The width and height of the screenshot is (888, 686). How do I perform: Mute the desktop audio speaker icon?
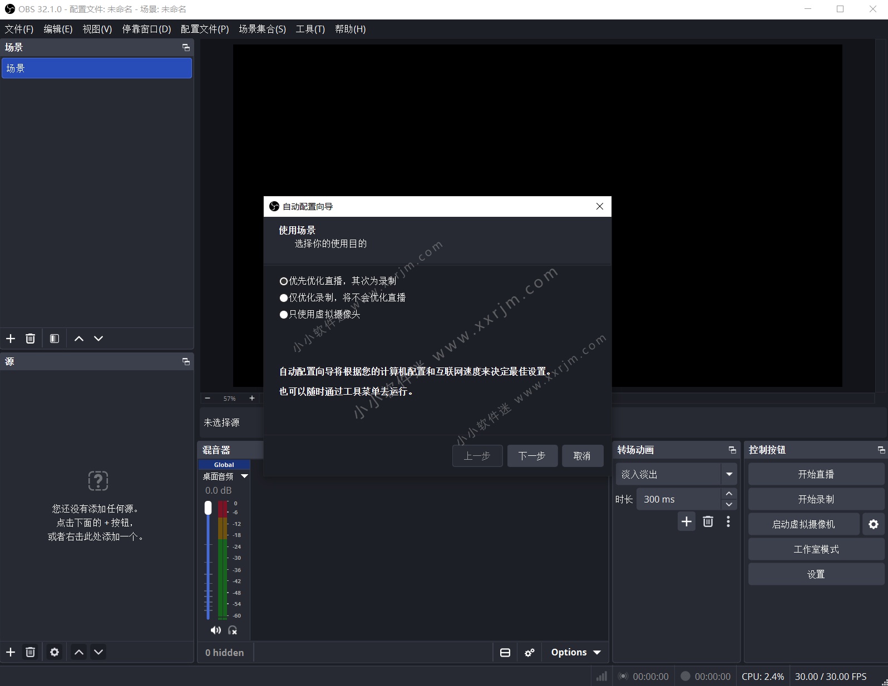215,630
